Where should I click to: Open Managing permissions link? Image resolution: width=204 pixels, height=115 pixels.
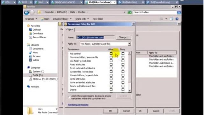coord(78,104)
